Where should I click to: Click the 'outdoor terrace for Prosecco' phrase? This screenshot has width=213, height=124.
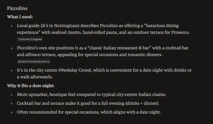pyautogui.click(x=161, y=32)
